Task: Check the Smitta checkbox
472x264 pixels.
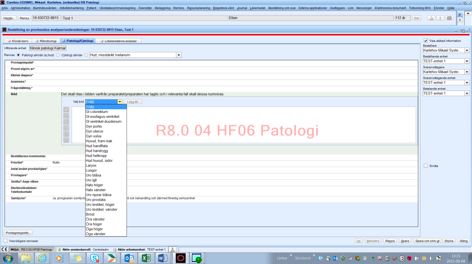Action: pyautogui.click(x=426, y=166)
